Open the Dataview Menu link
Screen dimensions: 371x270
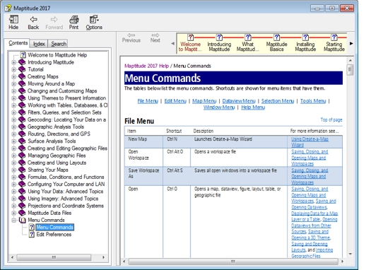(x=239, y=101)
